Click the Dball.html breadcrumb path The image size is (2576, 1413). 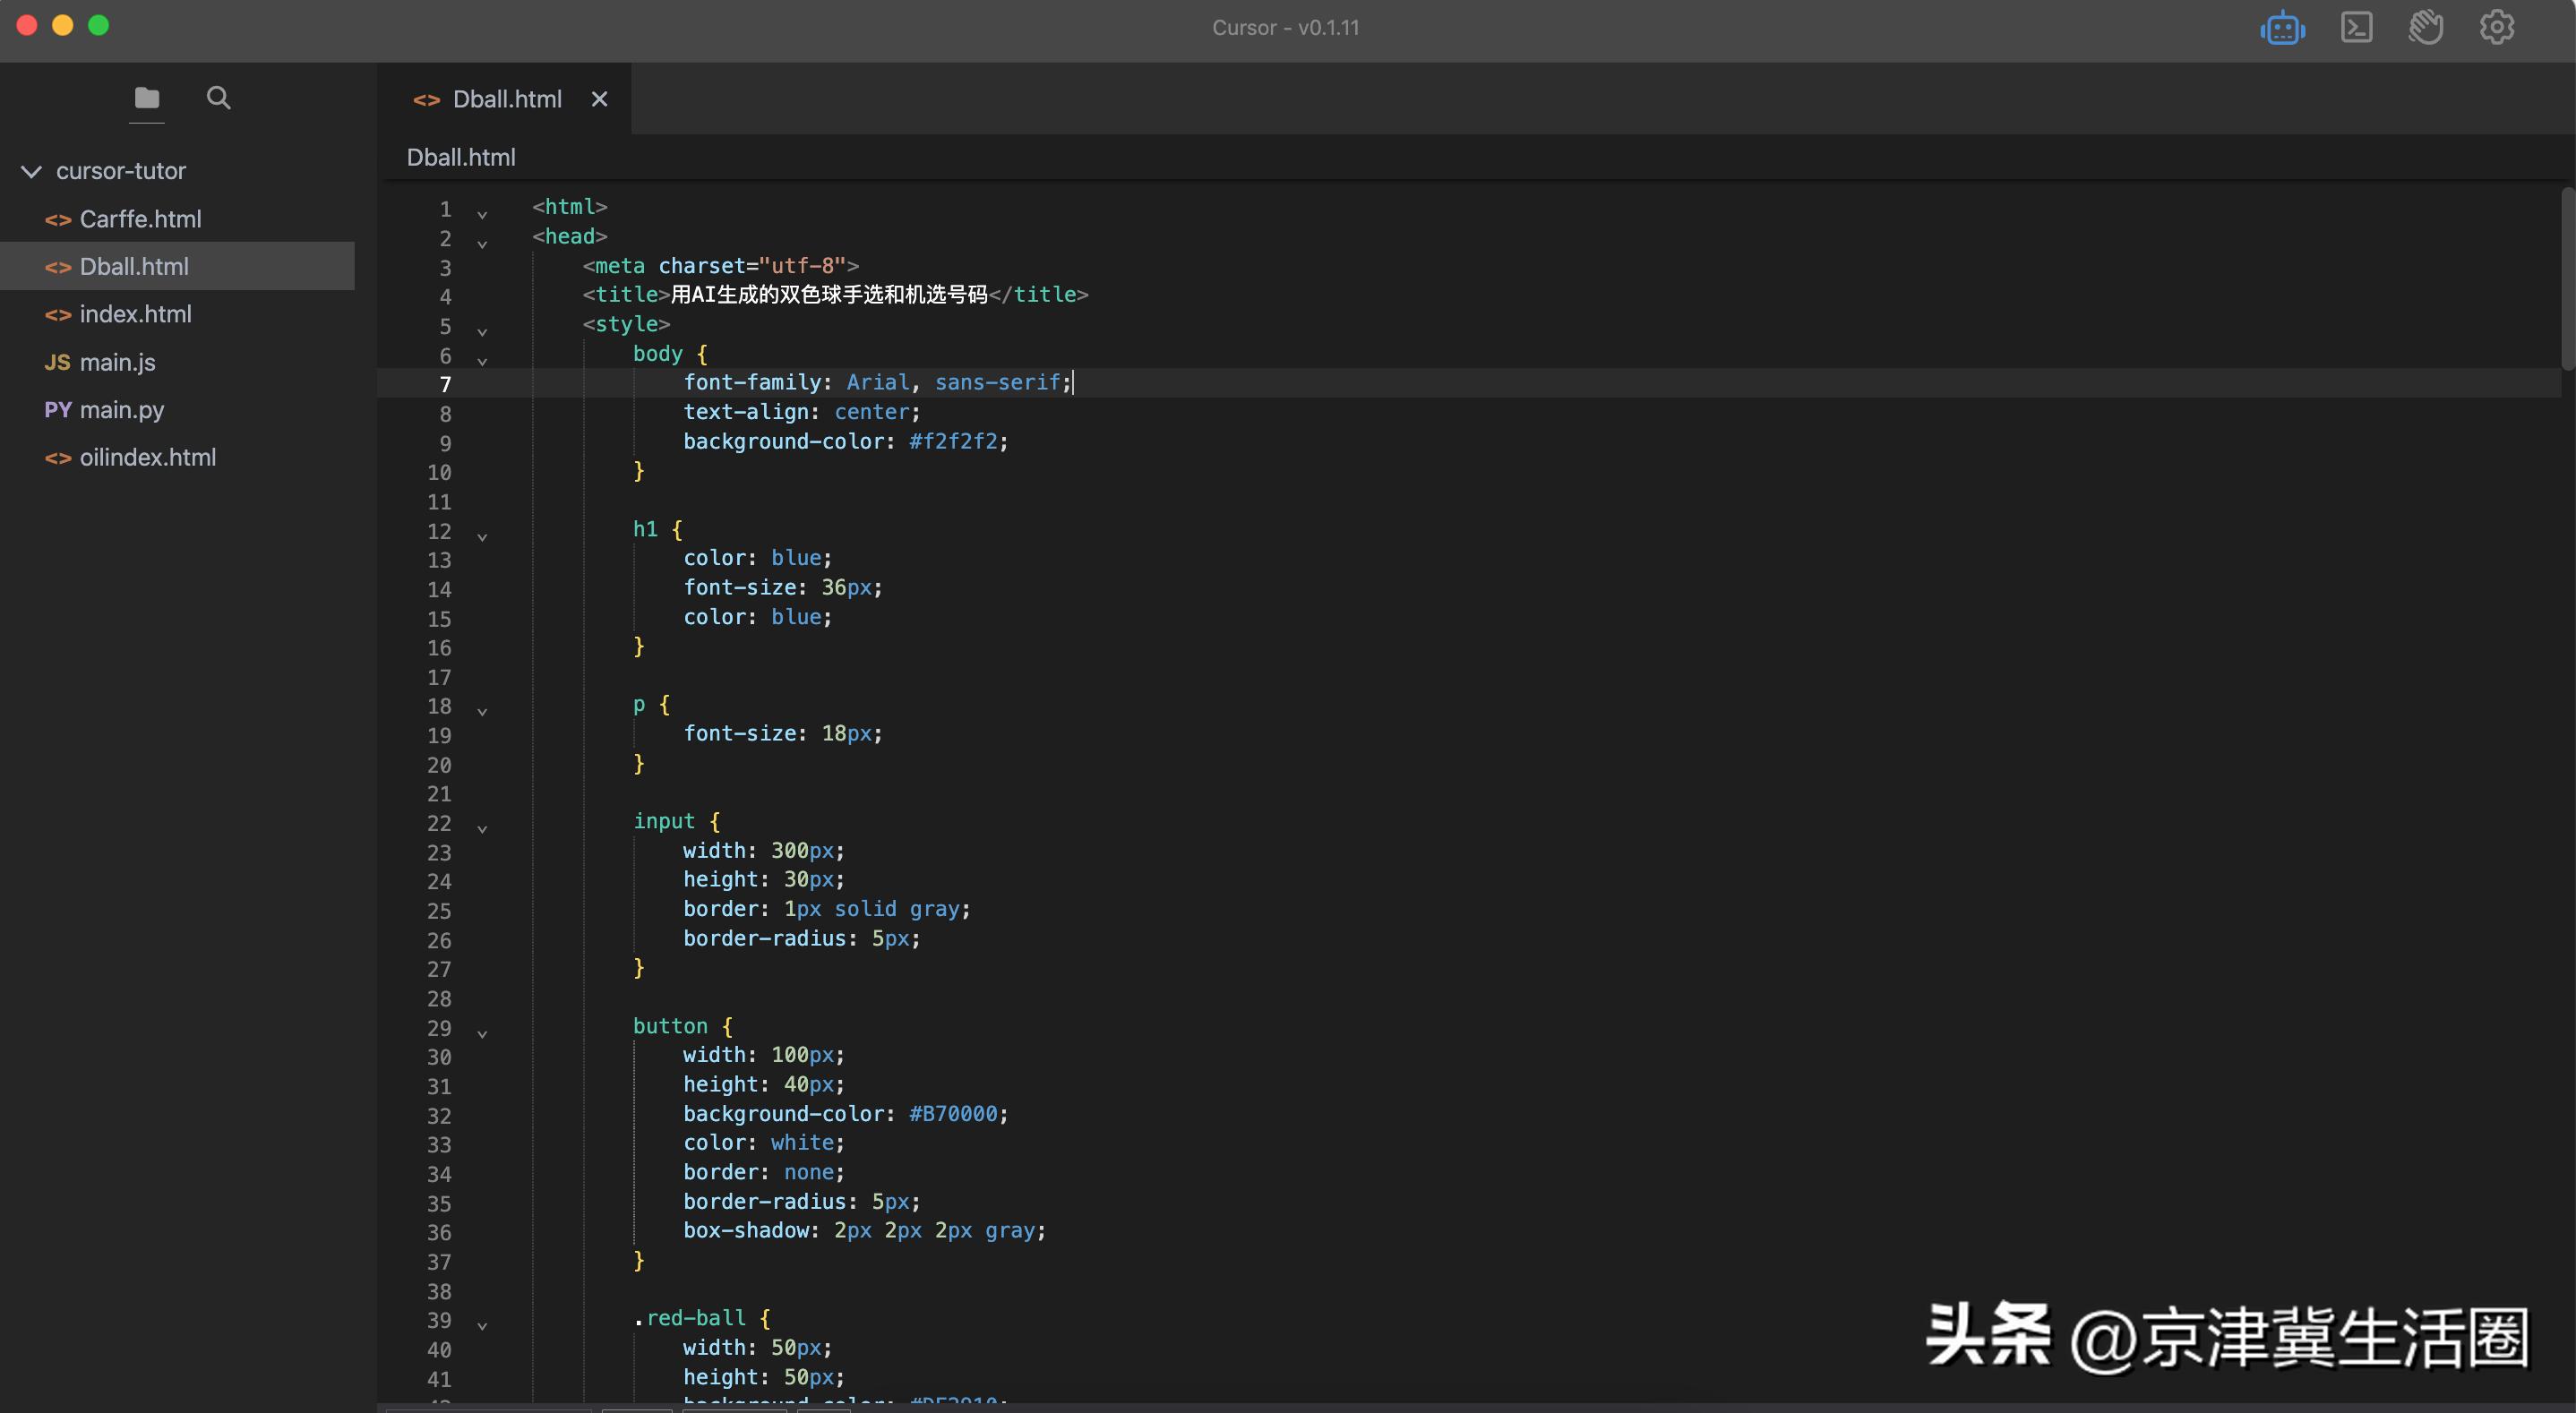coord(461,157)
